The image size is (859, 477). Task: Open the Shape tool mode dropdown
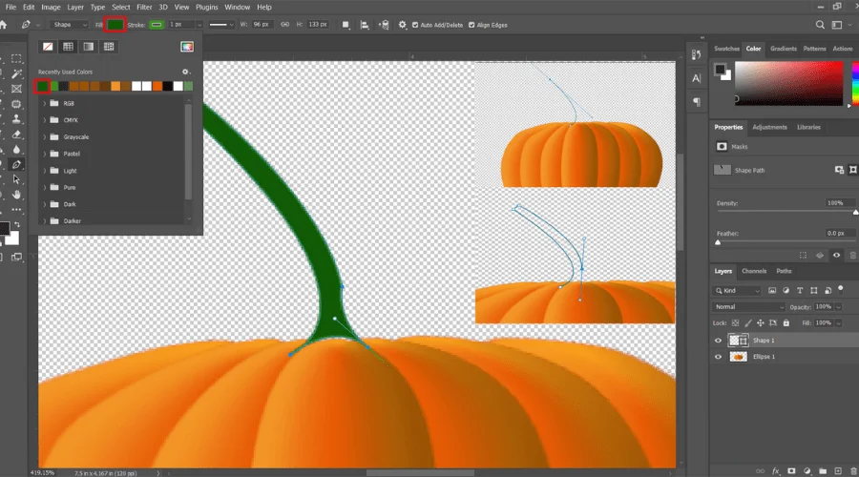pyautogui.click(x=69, y=25)
